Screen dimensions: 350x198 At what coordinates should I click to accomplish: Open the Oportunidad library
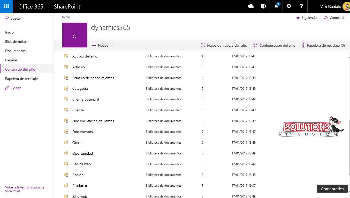[x=82, y=153]
